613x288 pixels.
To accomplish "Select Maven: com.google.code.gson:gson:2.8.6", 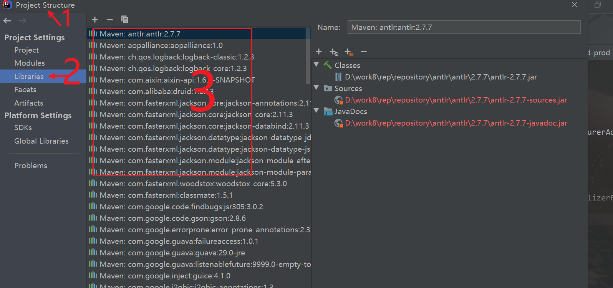I will pos(199,218).
